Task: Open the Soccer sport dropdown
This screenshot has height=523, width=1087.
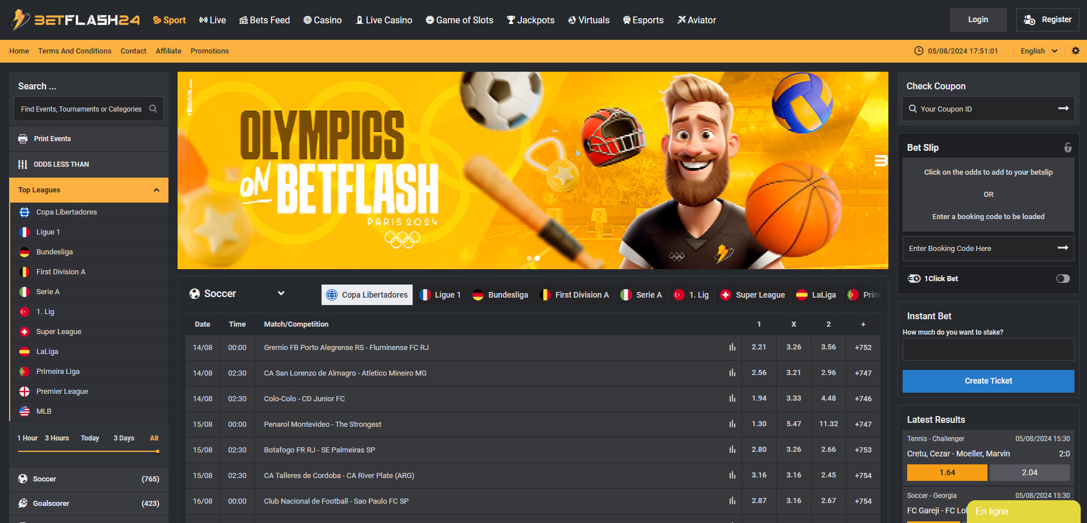Action: [237, 294]
